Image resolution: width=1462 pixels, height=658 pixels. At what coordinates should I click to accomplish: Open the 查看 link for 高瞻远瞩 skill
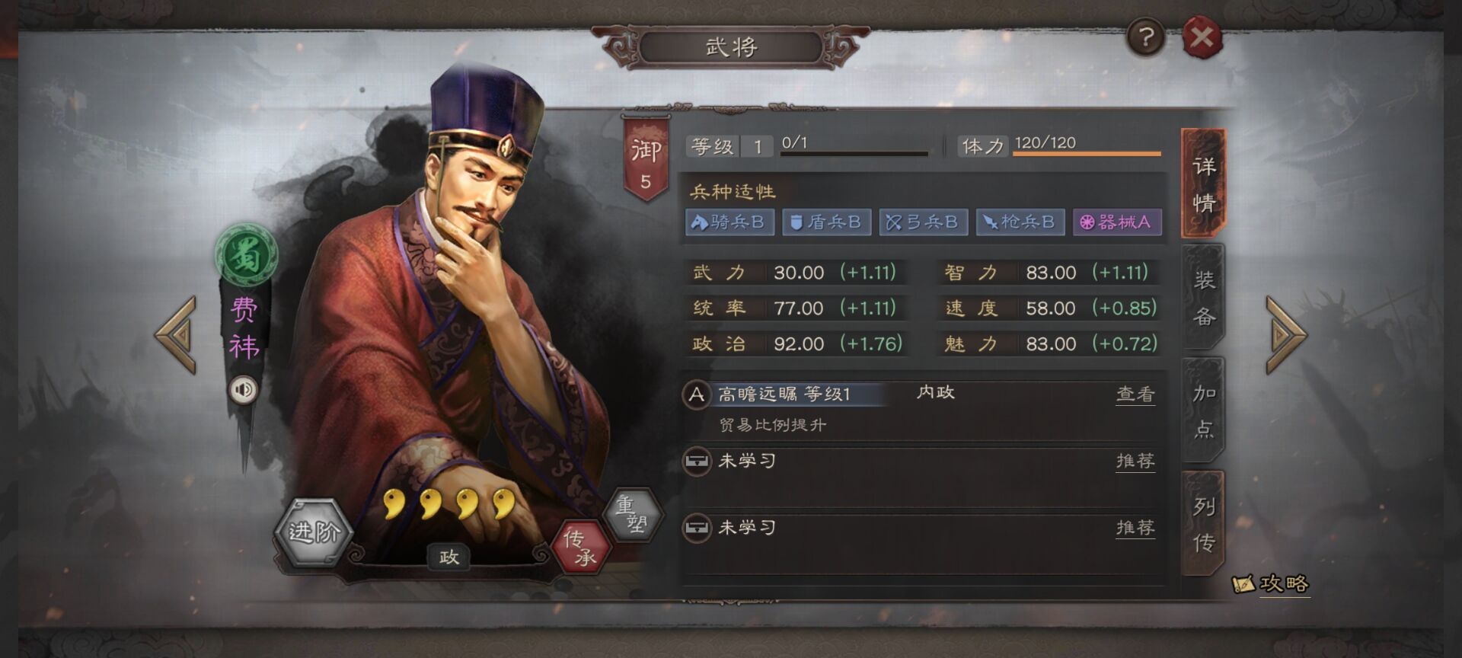[1135, 394]
